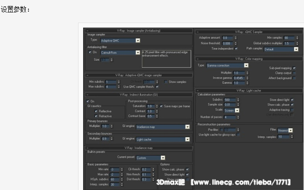Screen dimensions: 304x190
Task: Click the Irradiance map Interp. samples field
Action: coord(115,184)
